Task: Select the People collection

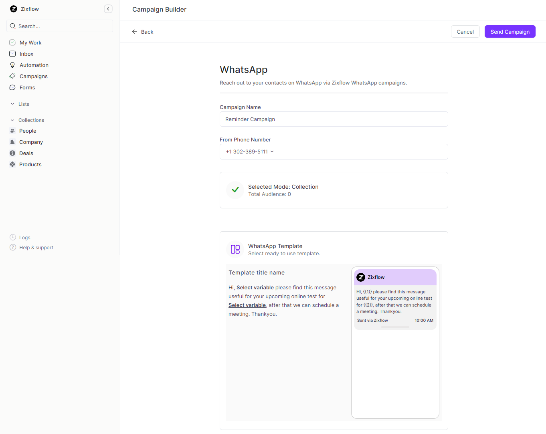Action: [x=27, y=131]
